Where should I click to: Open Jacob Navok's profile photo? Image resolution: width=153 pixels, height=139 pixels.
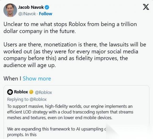point(10,10)
